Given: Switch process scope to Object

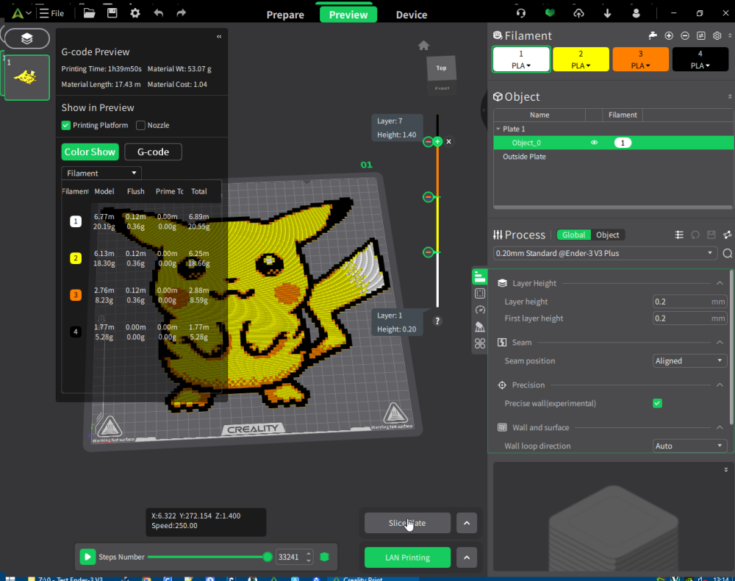Looking at the screenshot, I should pos(608,235).
